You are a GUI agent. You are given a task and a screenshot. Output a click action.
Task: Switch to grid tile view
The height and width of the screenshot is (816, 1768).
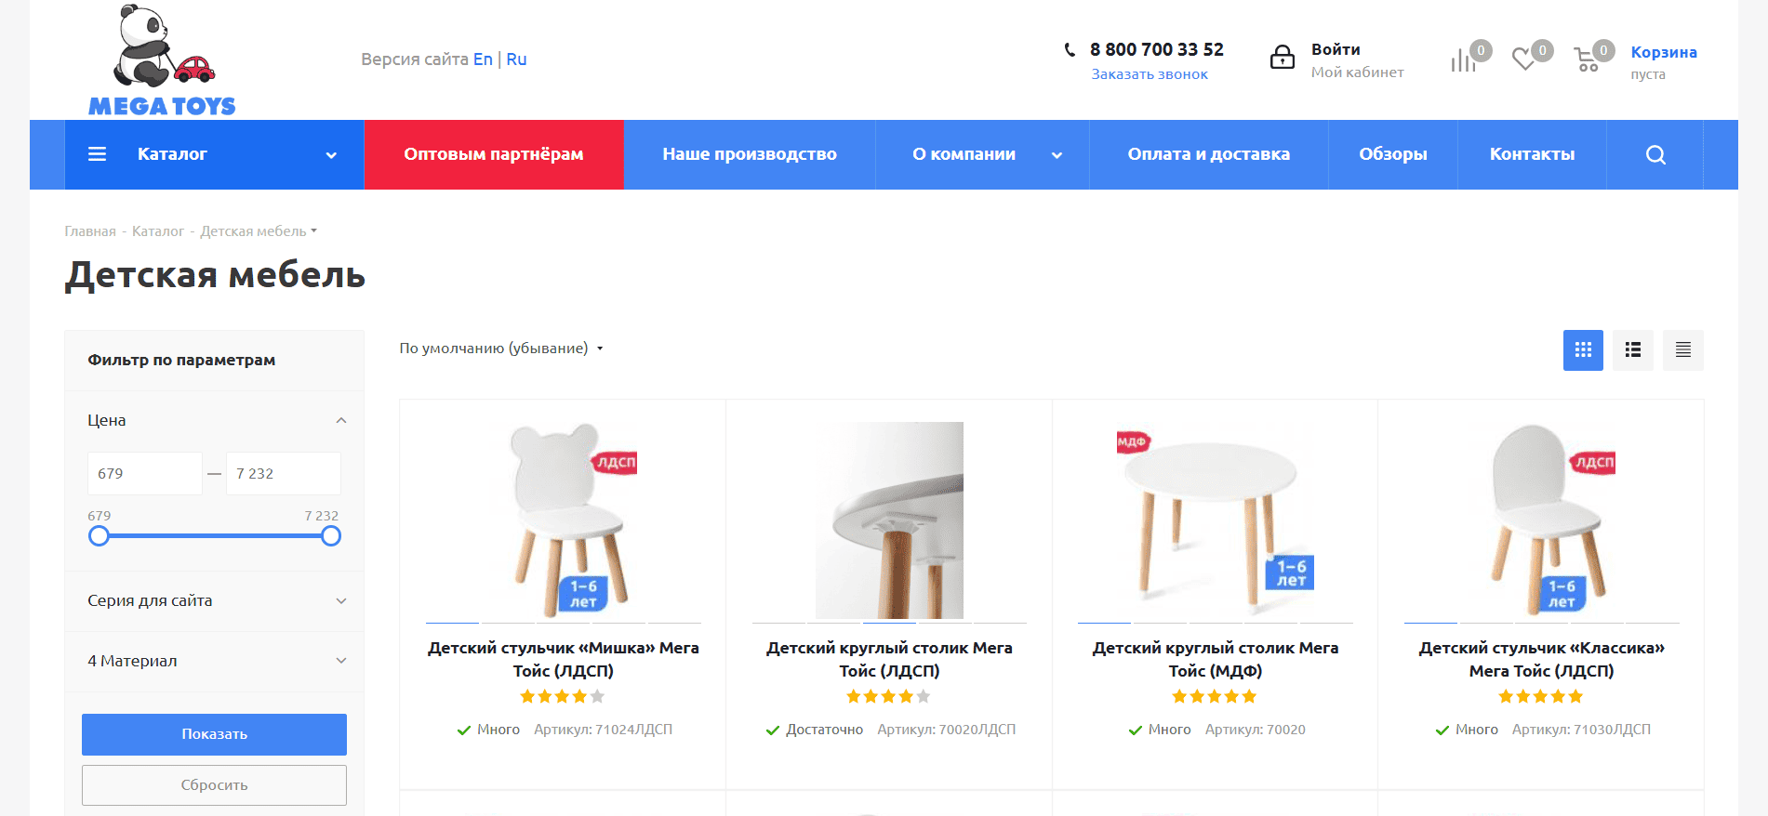[1583, 350]
